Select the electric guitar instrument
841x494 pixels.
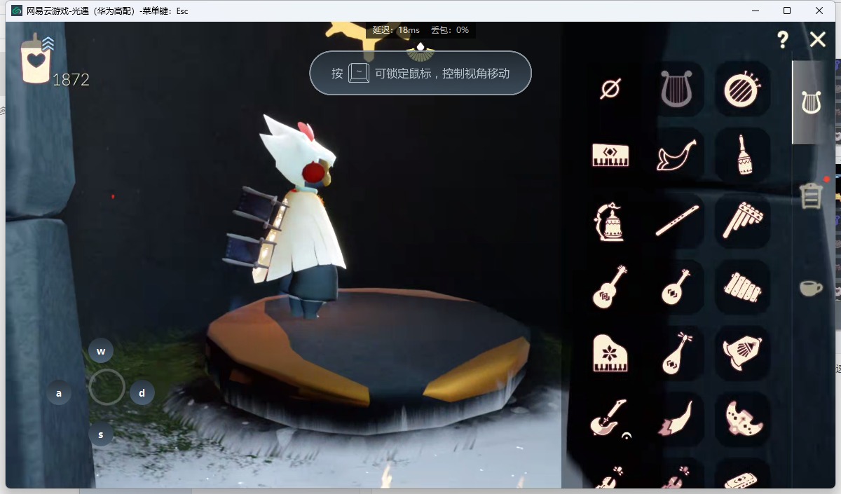pos(608,419)
